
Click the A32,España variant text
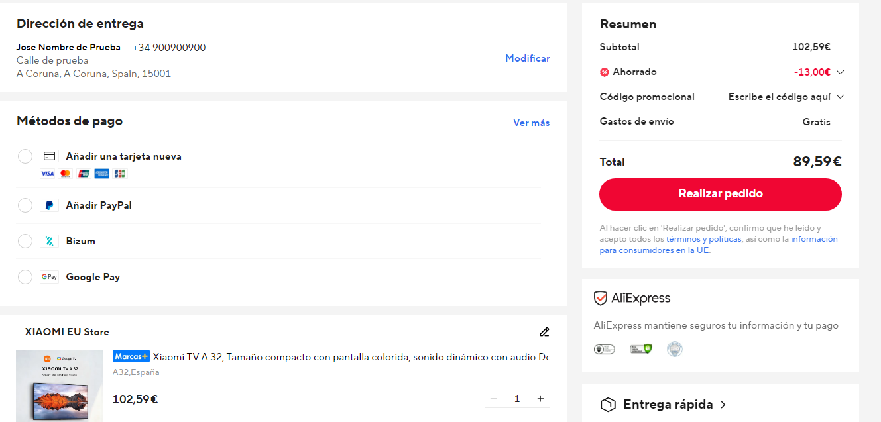click(136, 372)
